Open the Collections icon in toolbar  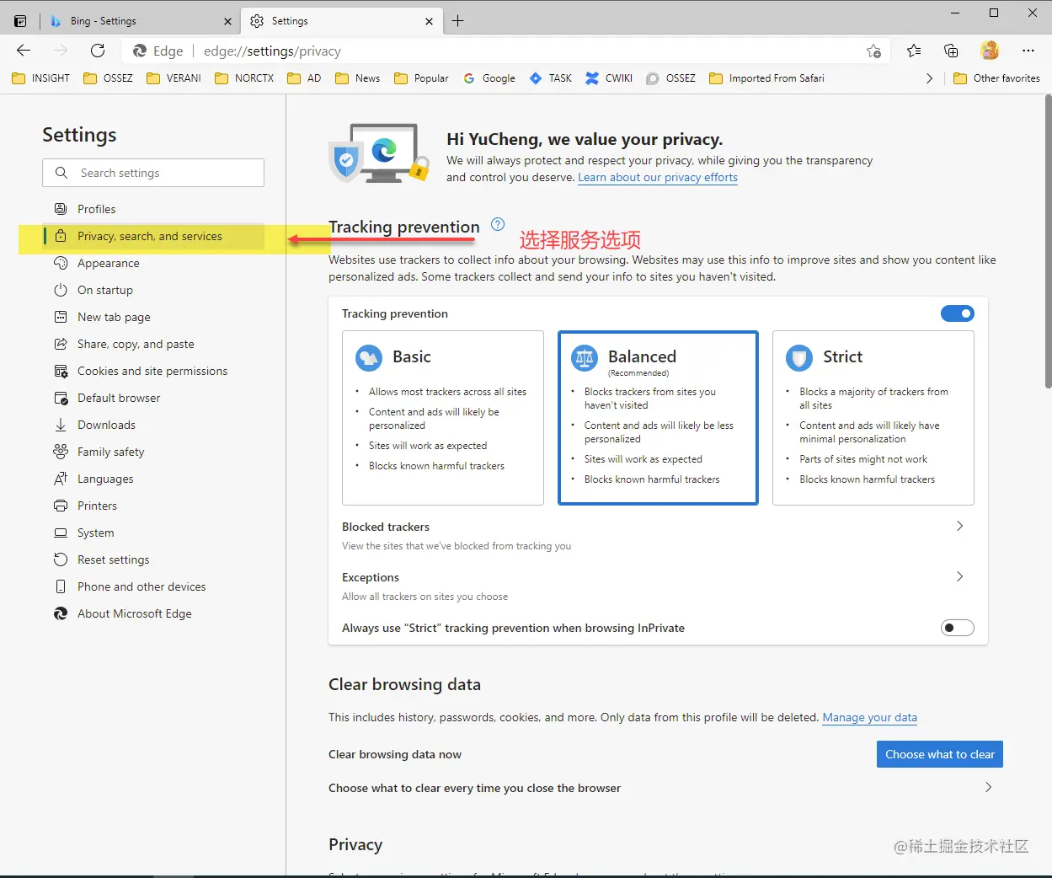pyautogui.click(x=951, y=51)
